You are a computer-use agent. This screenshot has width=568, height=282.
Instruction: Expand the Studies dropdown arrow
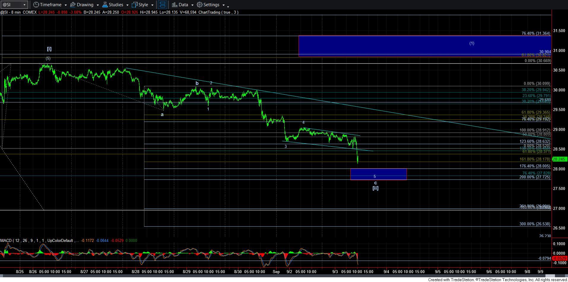[x=127, y=5]
